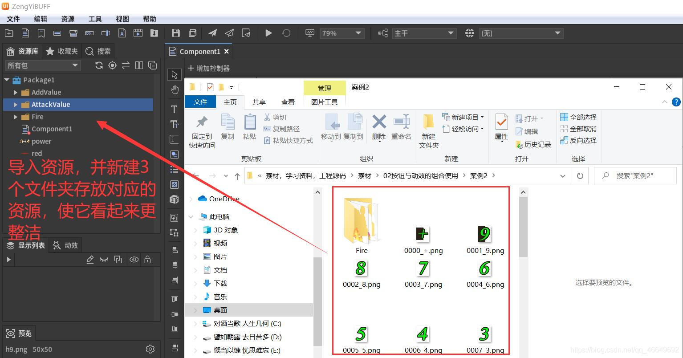
Task: Click the save all toolbar icon
Action: (192, 33)
